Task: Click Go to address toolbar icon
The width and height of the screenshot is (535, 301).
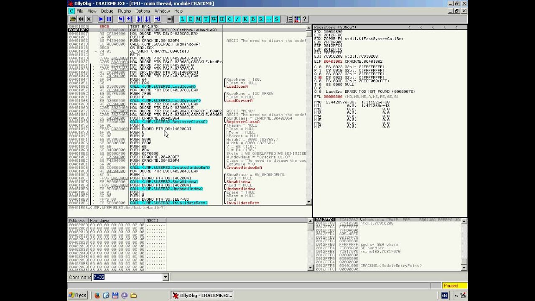Action: [170, 19]
